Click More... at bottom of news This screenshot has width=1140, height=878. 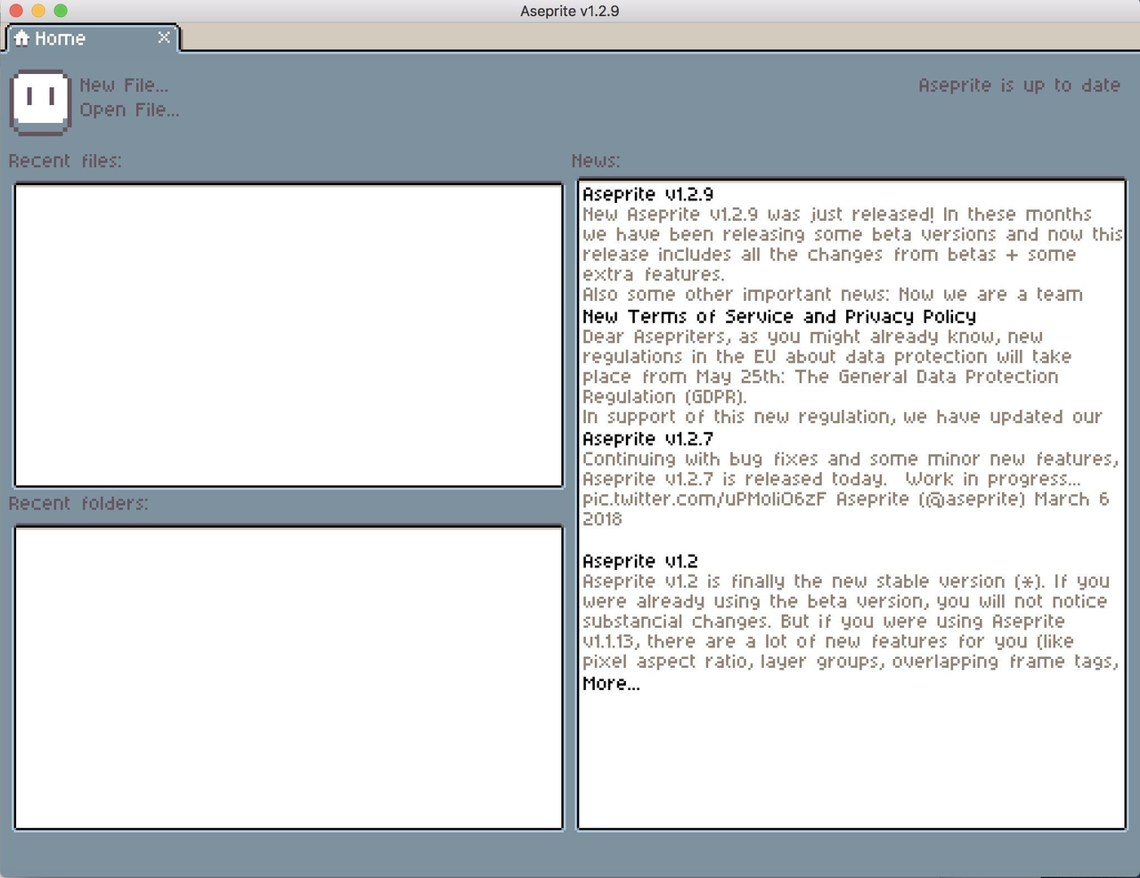611,684
